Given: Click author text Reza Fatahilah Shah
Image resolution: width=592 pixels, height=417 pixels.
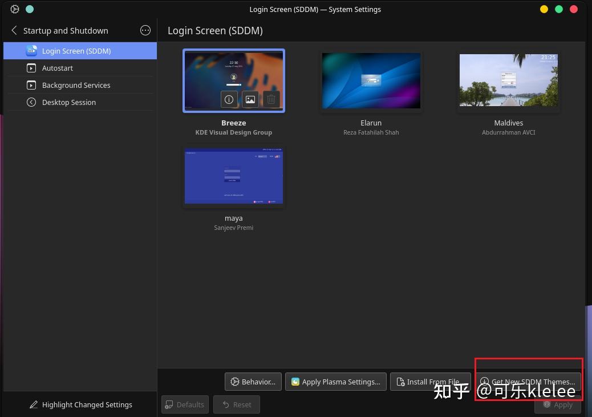Looking at the screenshot, I should [x=371, y=132].
